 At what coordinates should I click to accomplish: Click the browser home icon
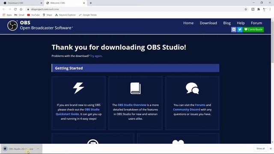(x=21, y=9)
